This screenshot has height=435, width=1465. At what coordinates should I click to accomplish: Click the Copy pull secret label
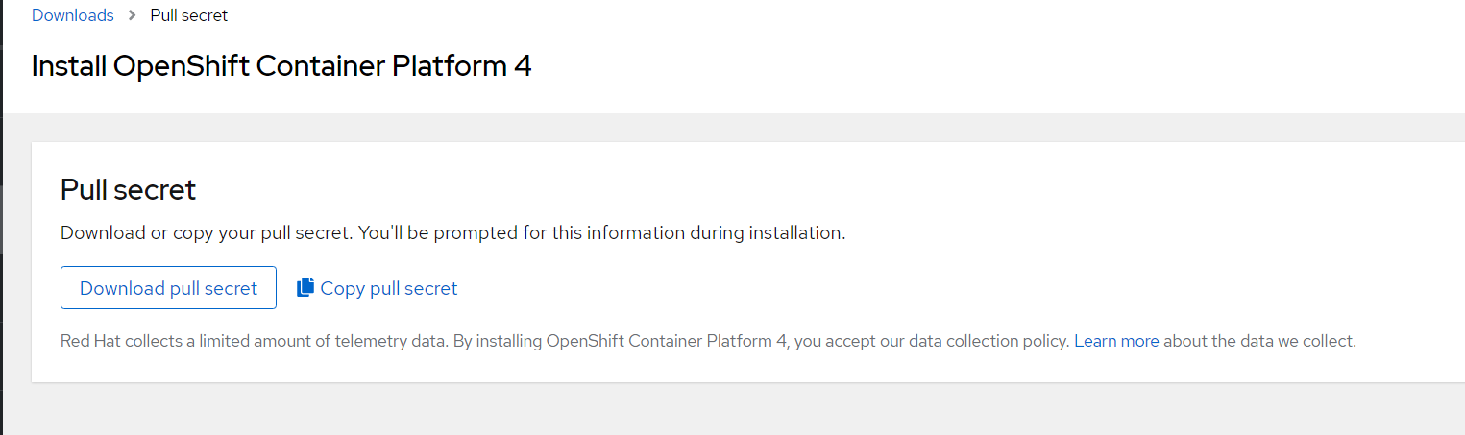388,288
